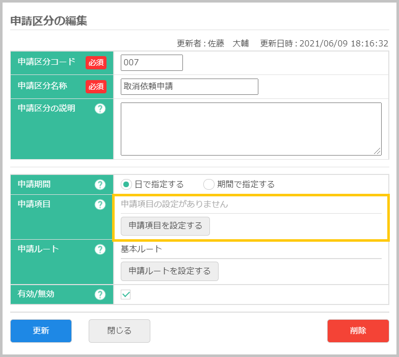Open help icon for 申請ルート
399x357 pixels.
(x=100, y=249)
